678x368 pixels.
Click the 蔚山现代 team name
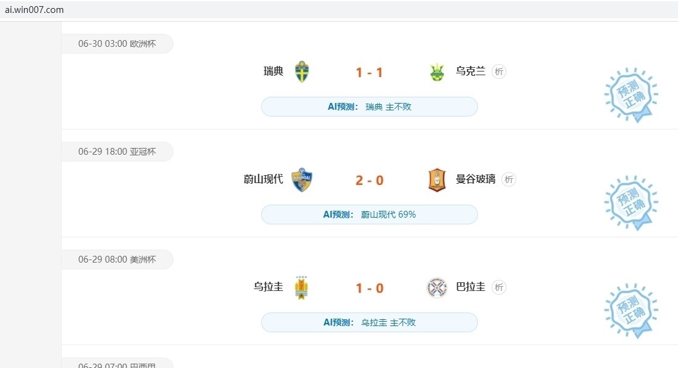(263, 179)
